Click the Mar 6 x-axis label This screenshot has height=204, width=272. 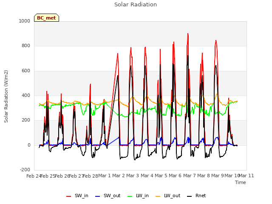click(175, 176)
